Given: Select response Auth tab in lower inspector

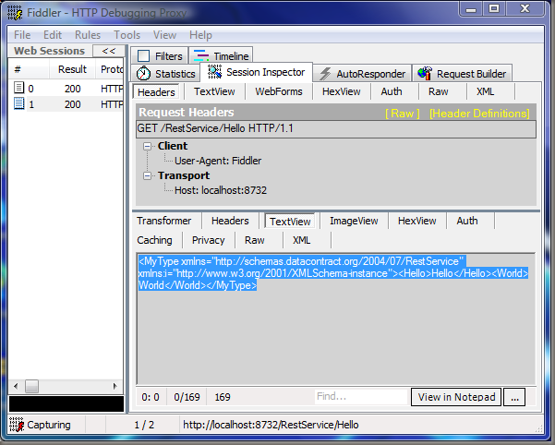Looking at the screenshot, I should click(467, 221).
